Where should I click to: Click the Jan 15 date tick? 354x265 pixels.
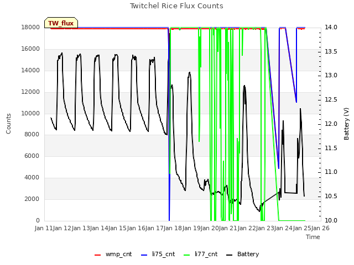(x=117, y=228)
